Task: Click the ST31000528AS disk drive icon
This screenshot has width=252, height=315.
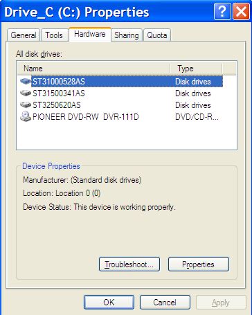Action: pyautogui.click(x=26, y=82)
